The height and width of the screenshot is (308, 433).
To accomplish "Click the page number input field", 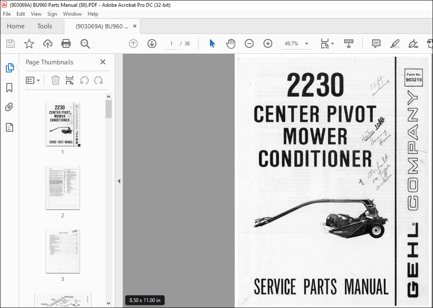I will [171, 44].
